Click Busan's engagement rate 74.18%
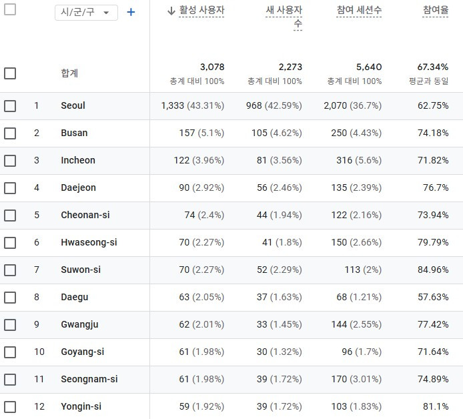The height and width of the screenshot is (419, 463). 433,133
